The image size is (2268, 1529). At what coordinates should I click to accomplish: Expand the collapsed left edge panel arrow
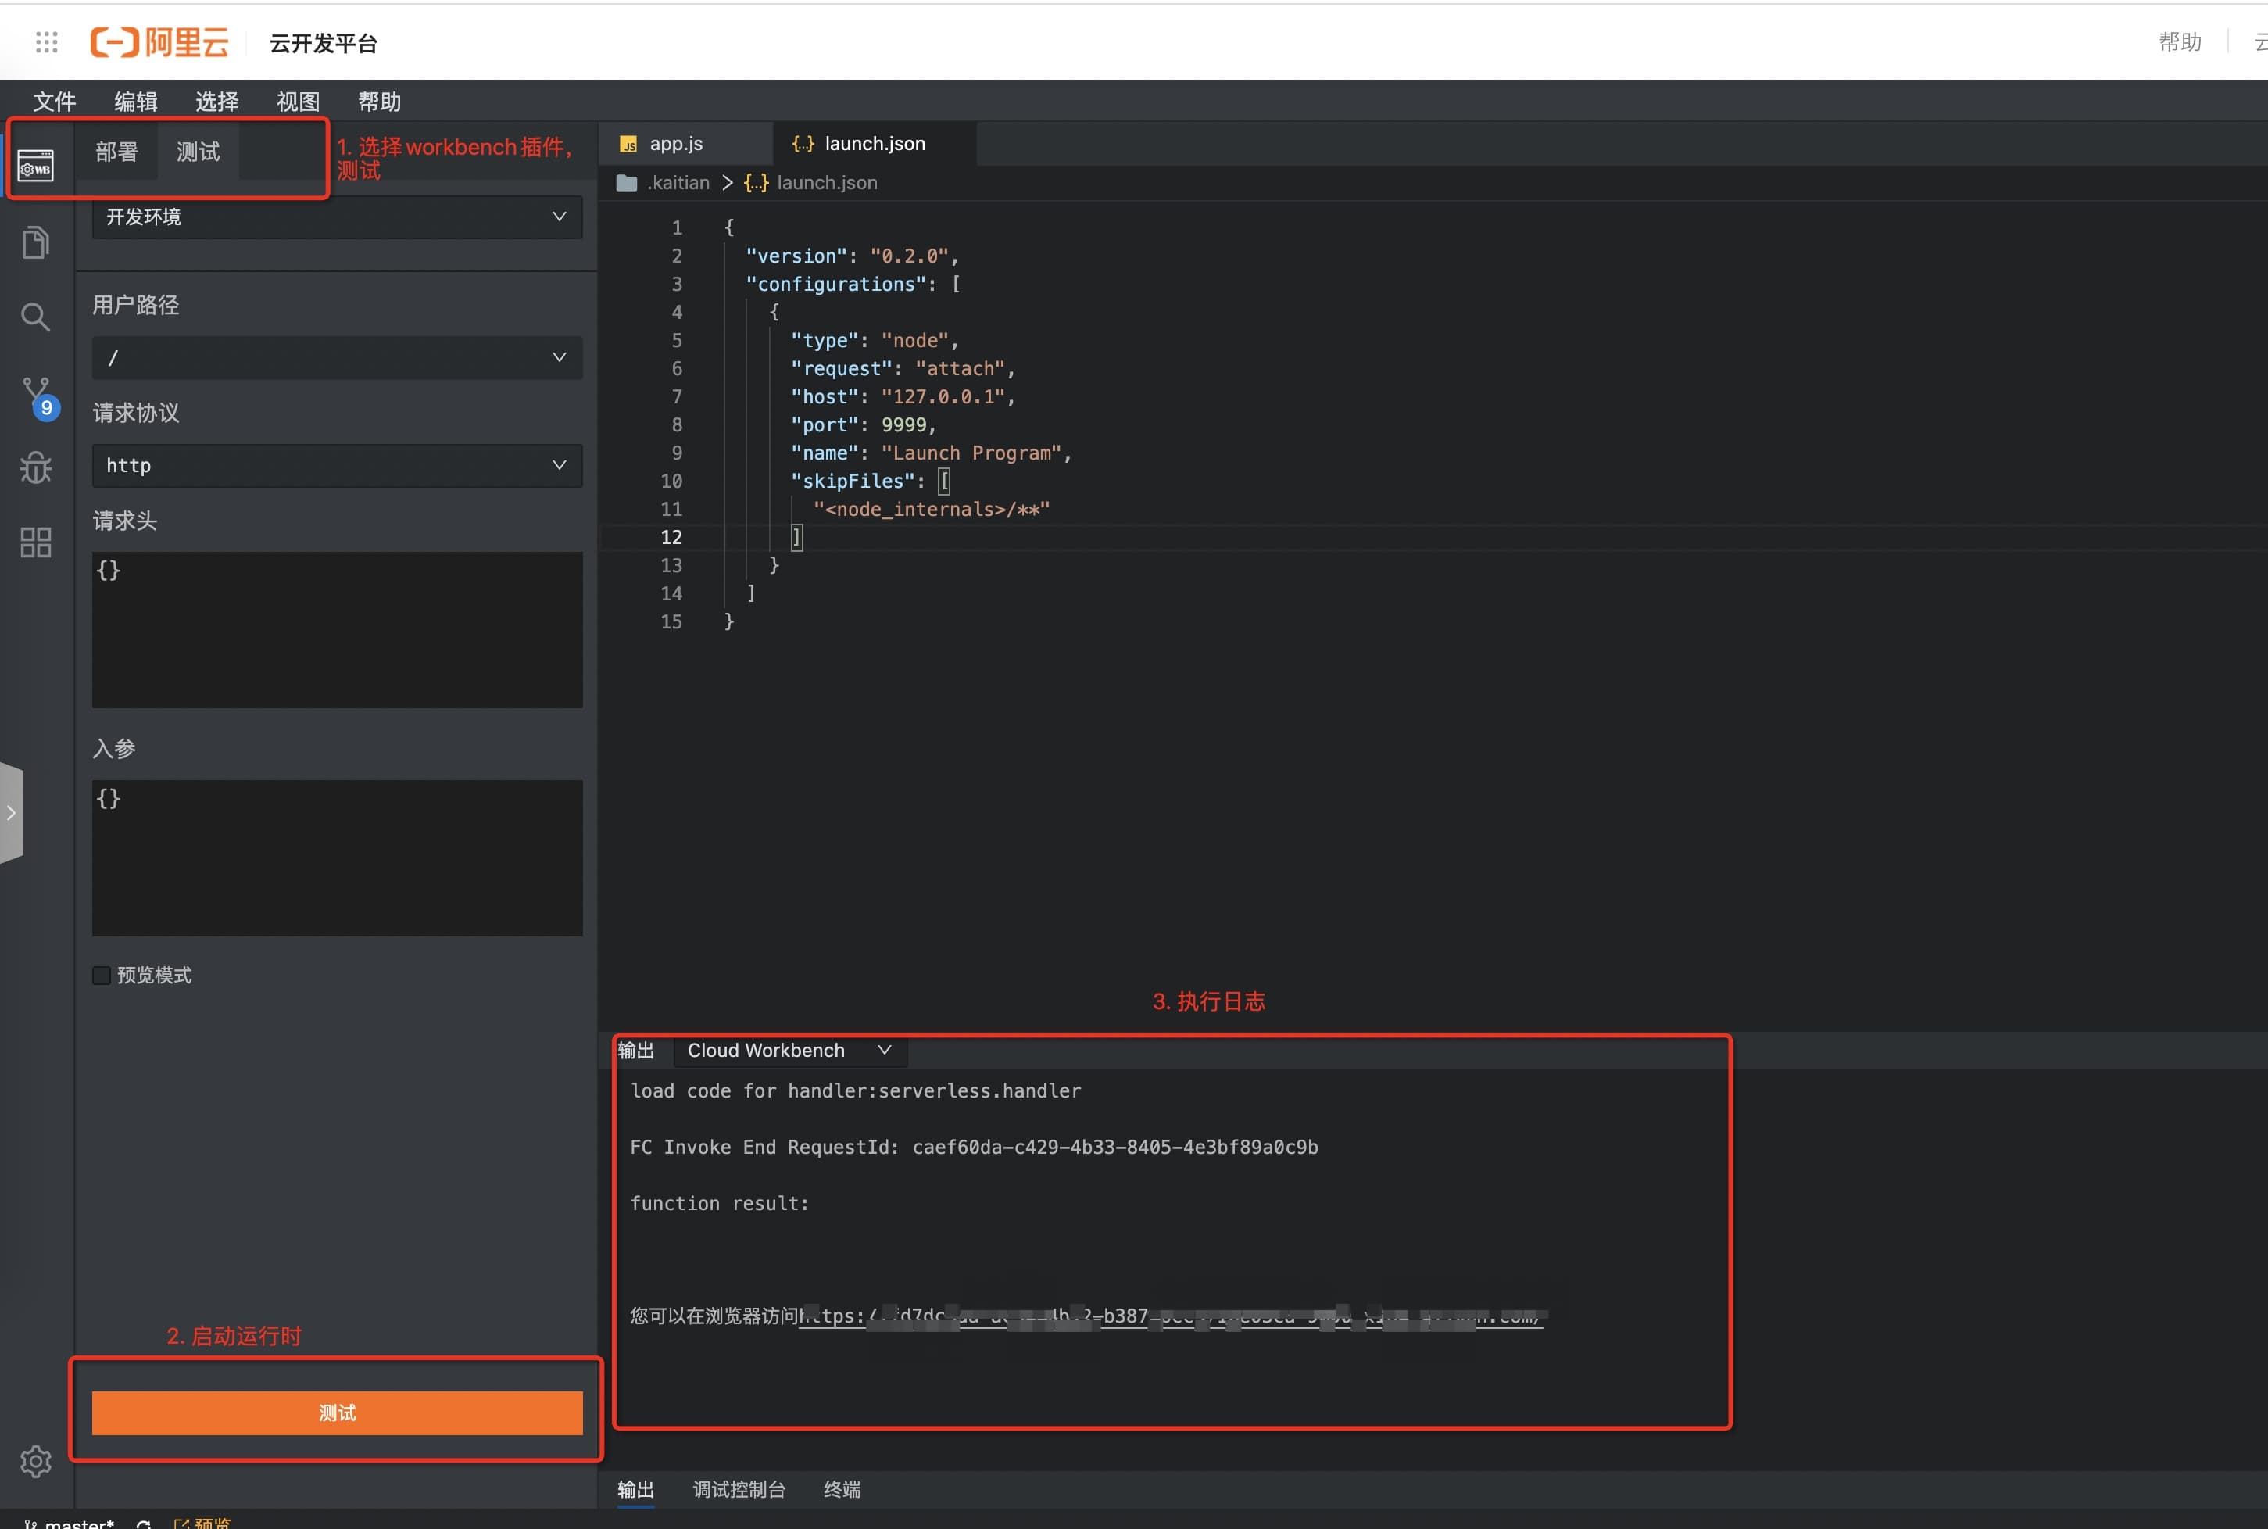tap(11, 812)
